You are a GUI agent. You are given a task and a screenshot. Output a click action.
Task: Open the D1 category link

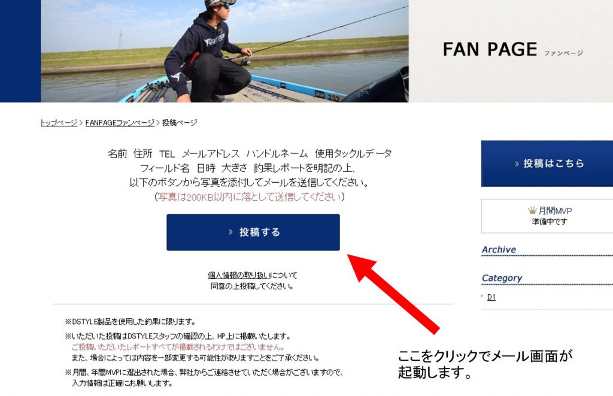(491, 297)
